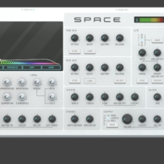This screenshot has height=164, width=164.
Task: Click the Output VEL AMT knob
Action: tap(157, 119)
